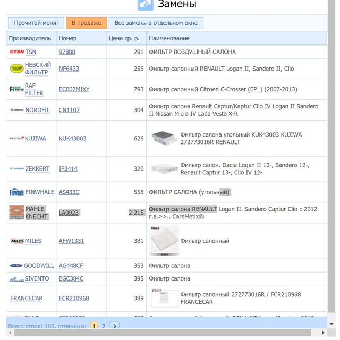Open part number FCR210968
The width and height of the screenshot is (340, 340).
[x=74, y=299]
